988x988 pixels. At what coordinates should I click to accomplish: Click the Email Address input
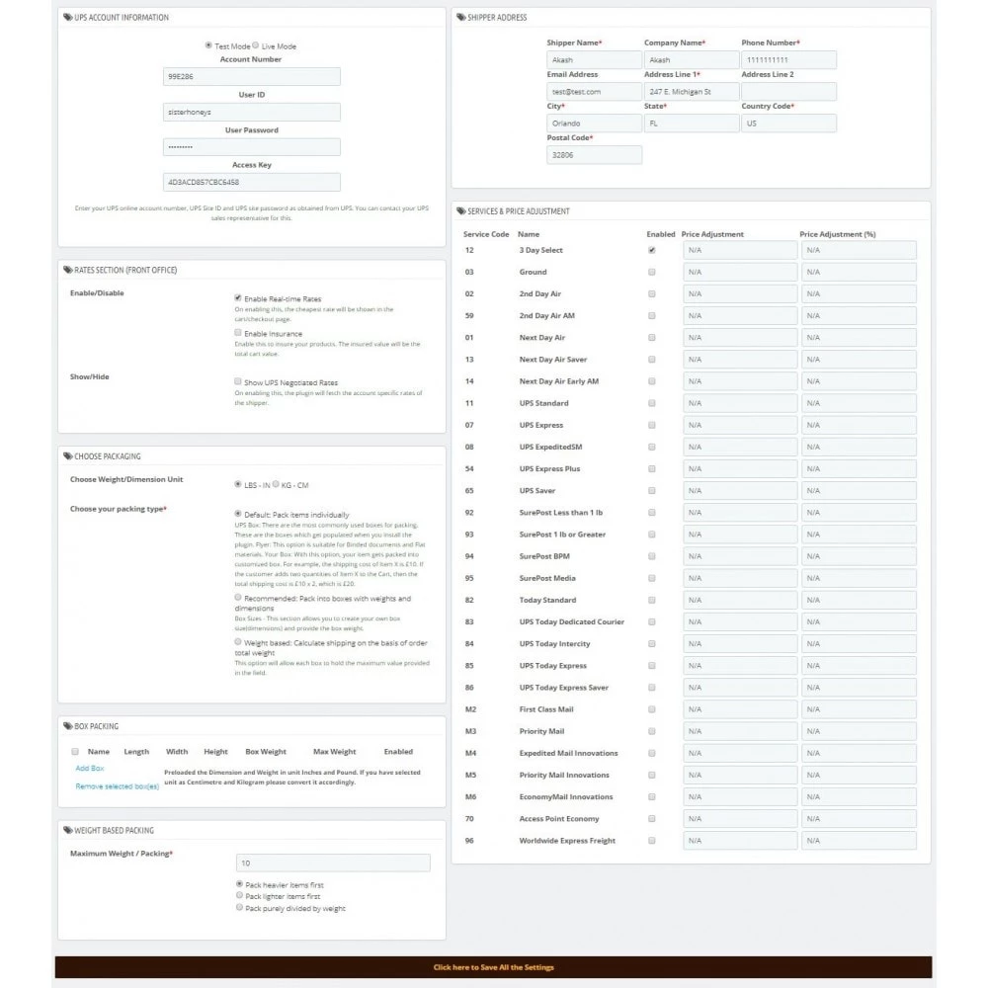click(x=594, y=91)
